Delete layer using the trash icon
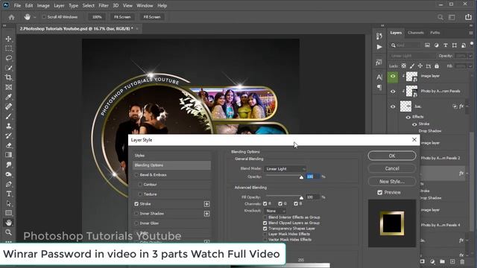This screenshot has height=268, width=477. (462, 261)
